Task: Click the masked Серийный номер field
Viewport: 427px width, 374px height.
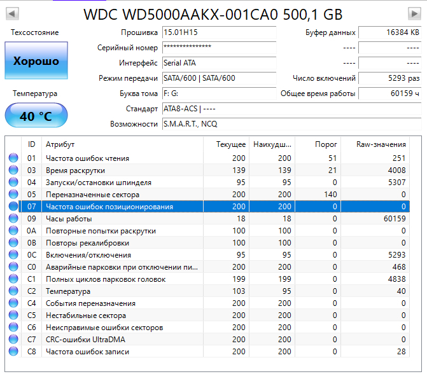Action: [x=219, y=48]
